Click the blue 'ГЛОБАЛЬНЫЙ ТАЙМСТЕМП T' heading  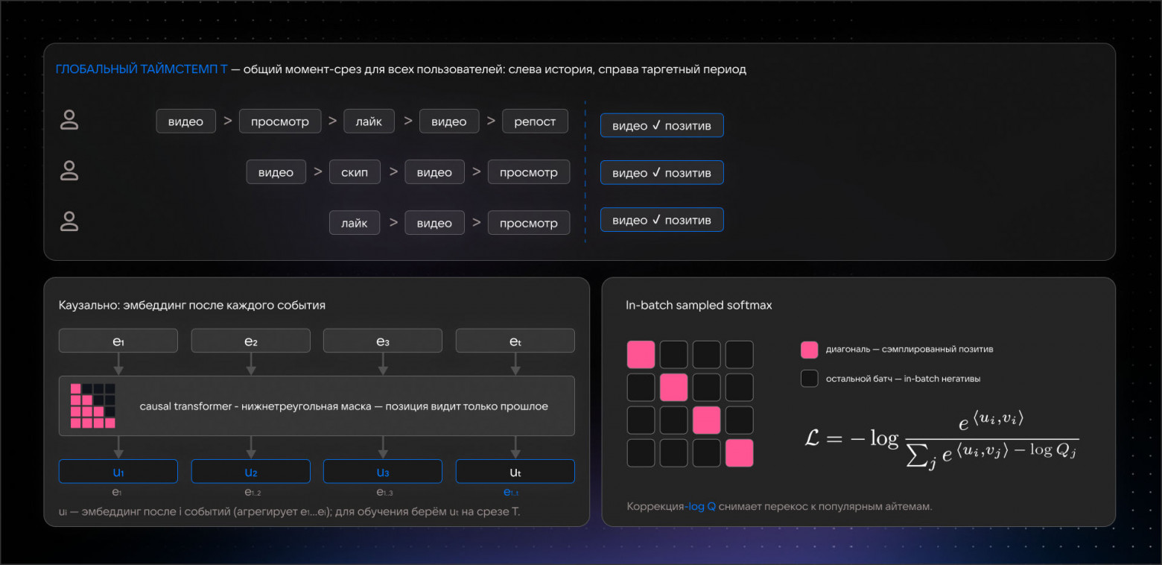142,69
